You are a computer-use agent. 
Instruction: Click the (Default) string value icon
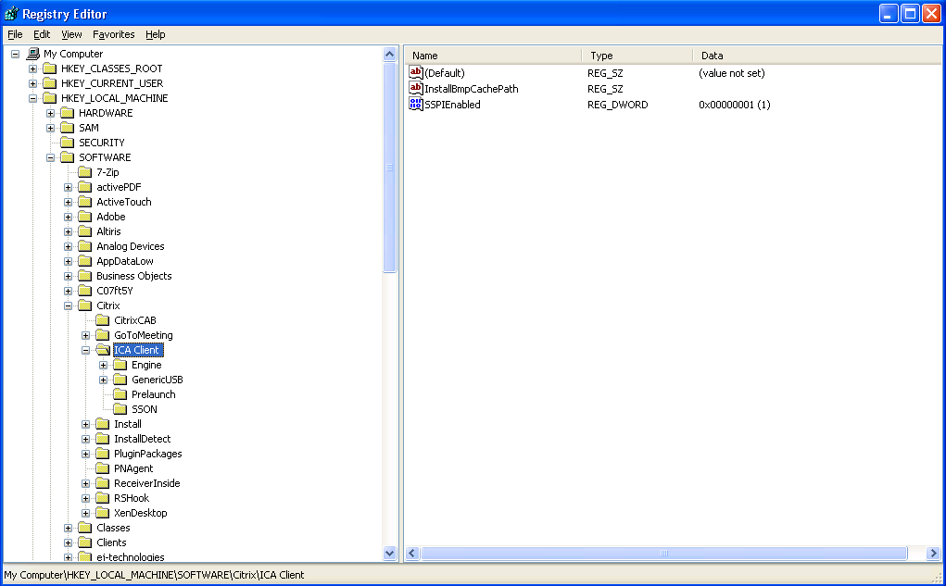click(x=416, y=72)
